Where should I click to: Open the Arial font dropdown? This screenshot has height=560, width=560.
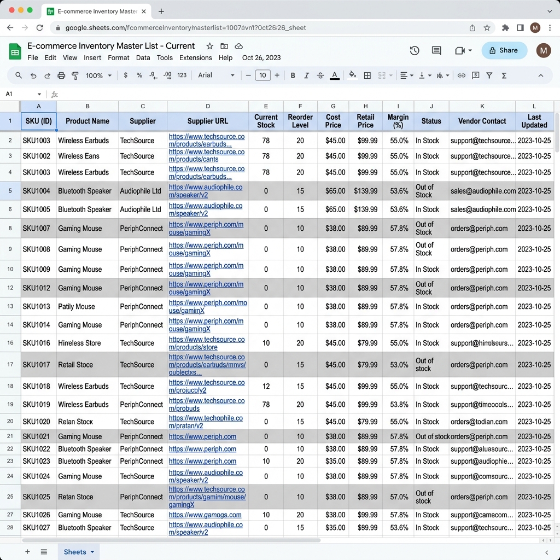pyautogui.click(x=217, y=75)
